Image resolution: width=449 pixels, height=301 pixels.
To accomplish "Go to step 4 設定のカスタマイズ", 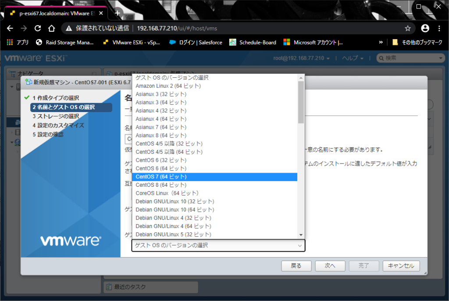I will 58,125.
